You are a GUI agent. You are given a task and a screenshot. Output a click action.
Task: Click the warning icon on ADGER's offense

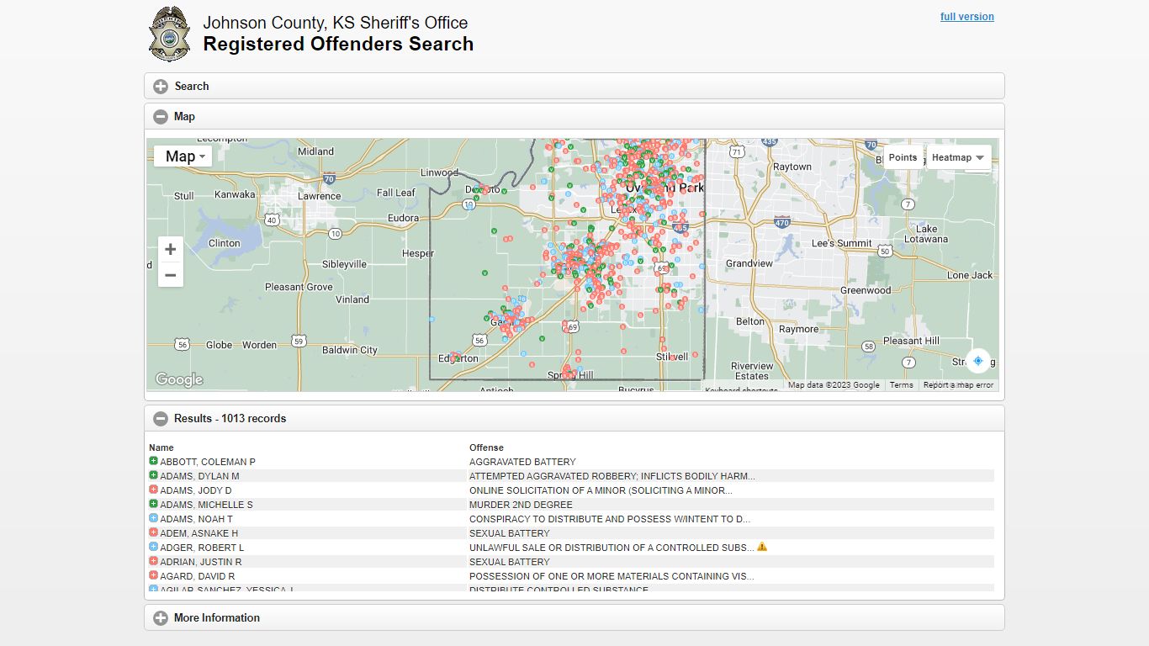tap(762, 547)
